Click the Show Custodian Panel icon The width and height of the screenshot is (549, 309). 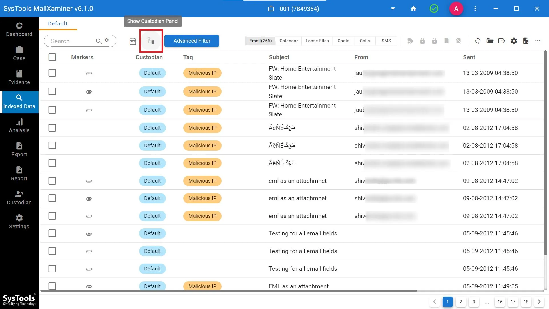[x=151, y=41]
